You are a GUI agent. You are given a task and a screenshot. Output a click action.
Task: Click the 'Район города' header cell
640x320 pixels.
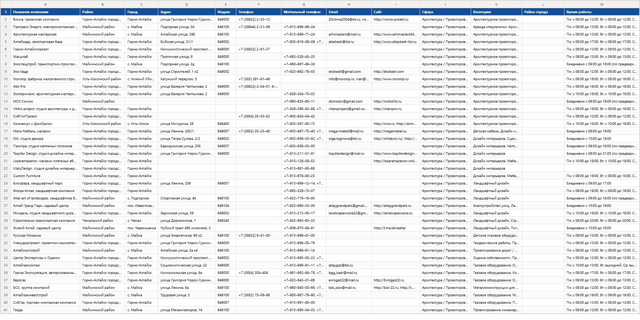click(x=543, y=12)
